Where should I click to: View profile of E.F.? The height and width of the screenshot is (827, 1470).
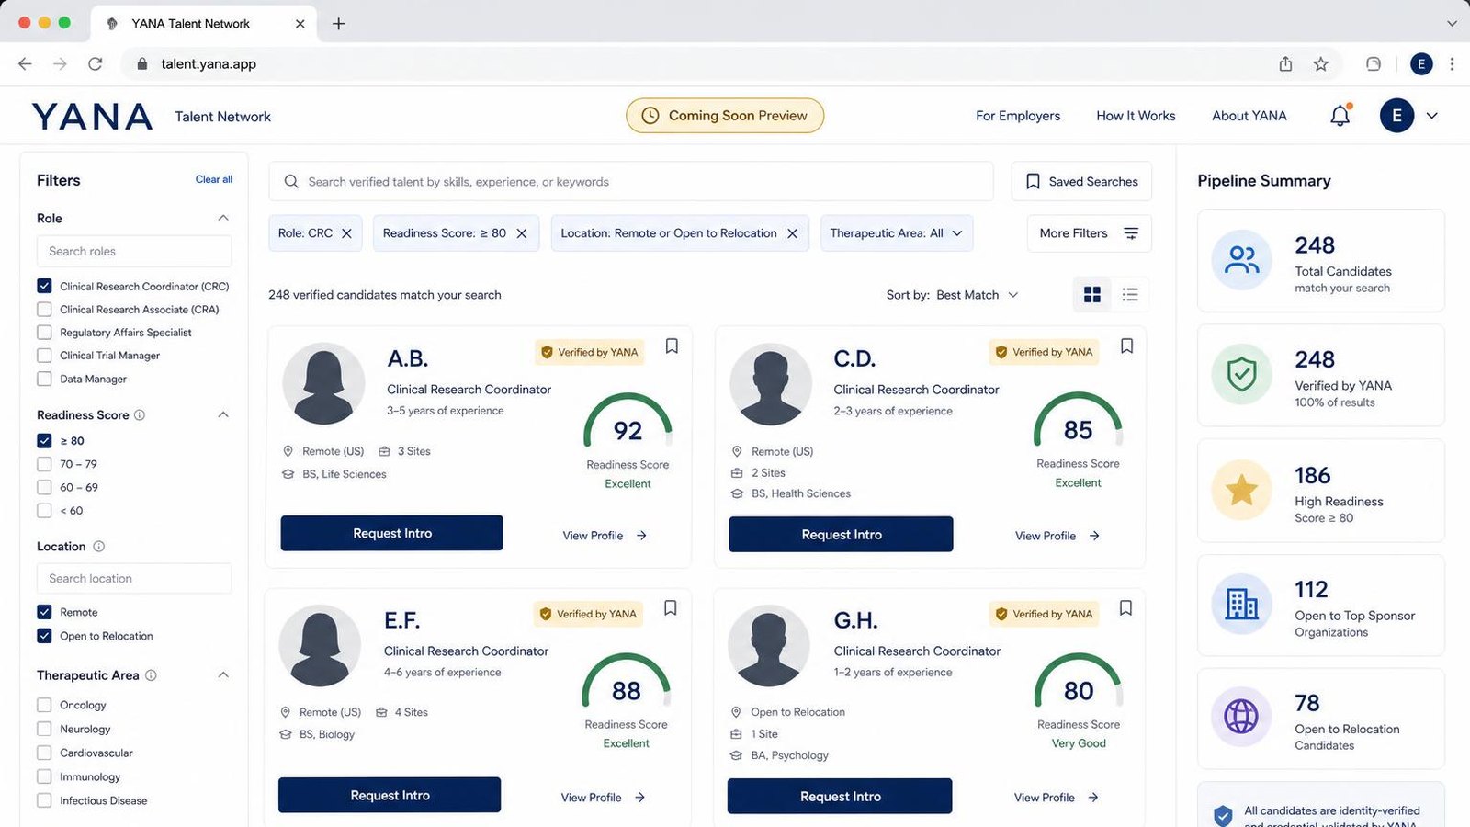pos(604,798)
